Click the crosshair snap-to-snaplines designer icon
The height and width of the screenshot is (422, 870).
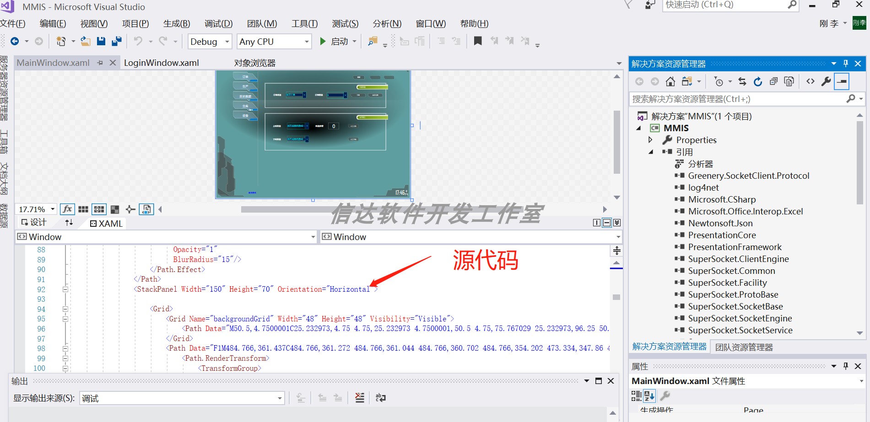130,209
